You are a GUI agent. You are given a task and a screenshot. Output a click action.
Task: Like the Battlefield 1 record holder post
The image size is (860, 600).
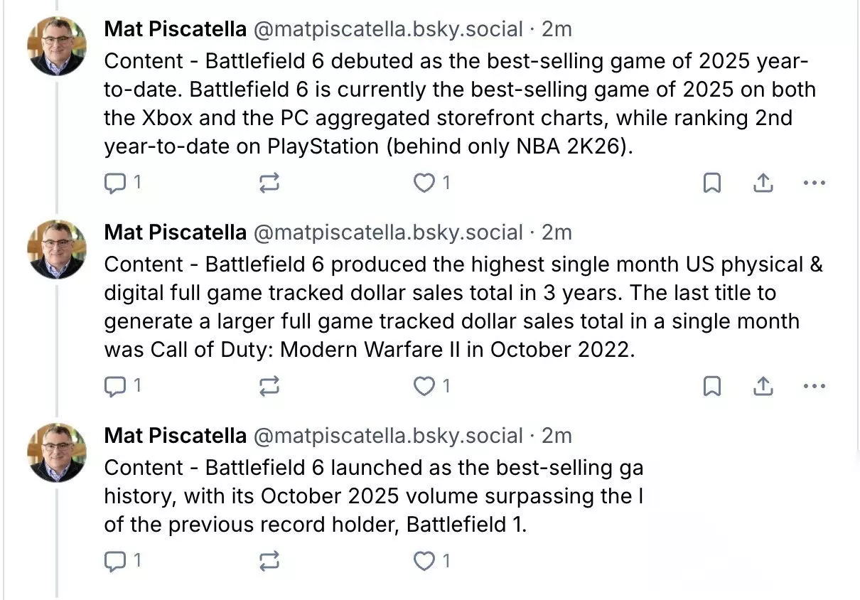pos(424,561)
